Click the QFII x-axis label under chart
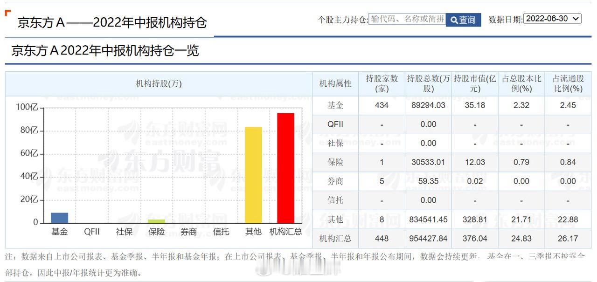597x282 pixels. click(x=92, y=232)
